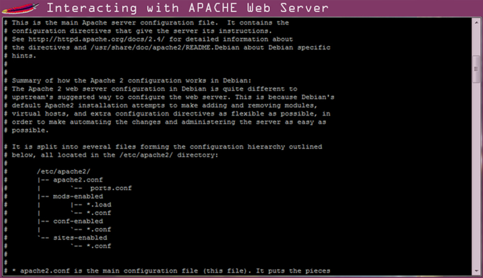This screenshot has width=483, height=278.
Task: Click the scrollbar down arrow
Action: [476, 271]
